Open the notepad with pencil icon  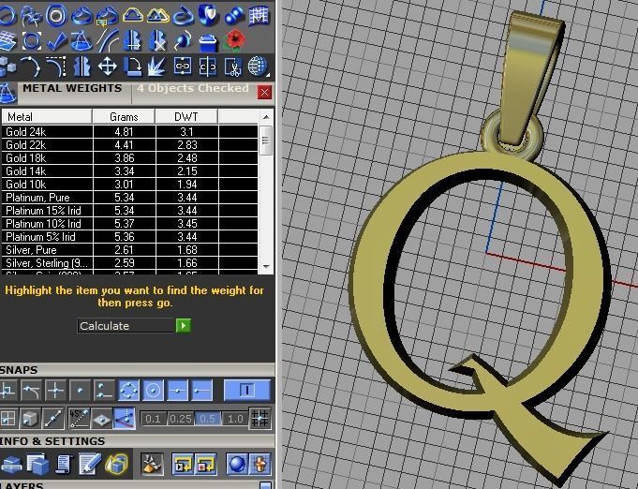click(x=90, y=464)
